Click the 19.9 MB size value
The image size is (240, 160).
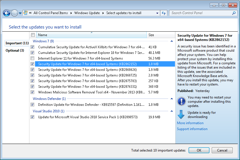coord(154,117)
